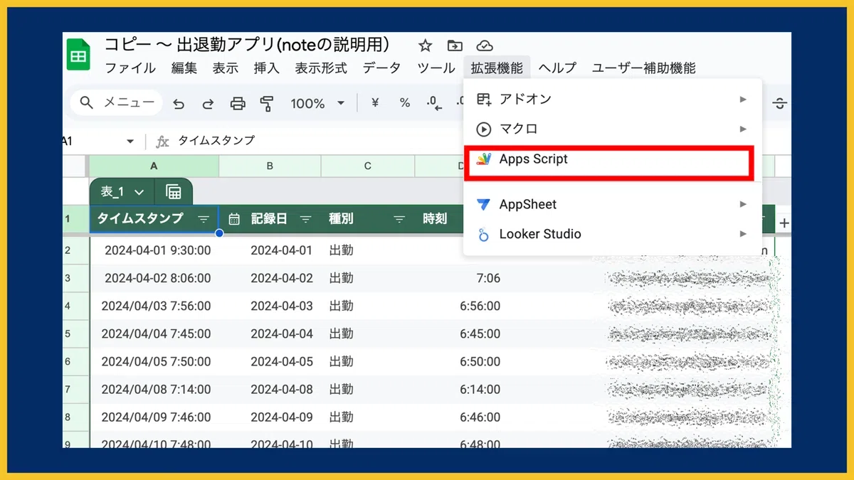
Task: Click time cell 6:46:00
Action: [x=480, y=417]
